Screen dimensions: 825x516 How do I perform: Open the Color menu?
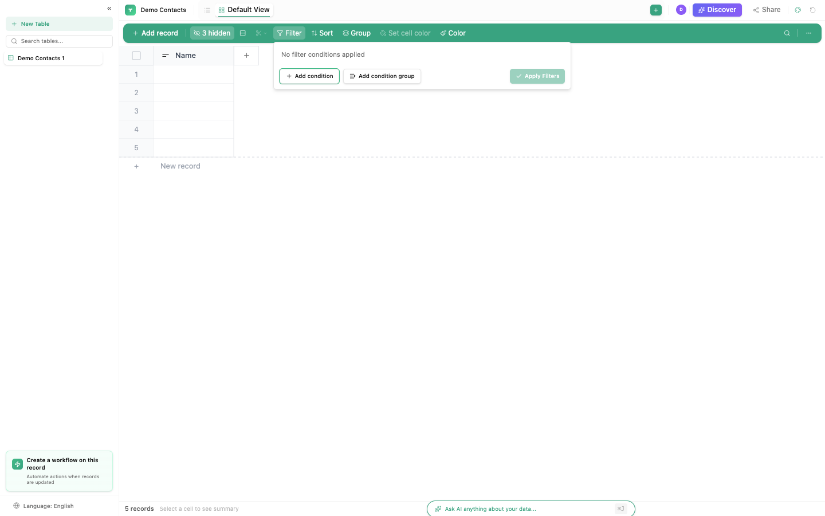[x=453, y=33]
